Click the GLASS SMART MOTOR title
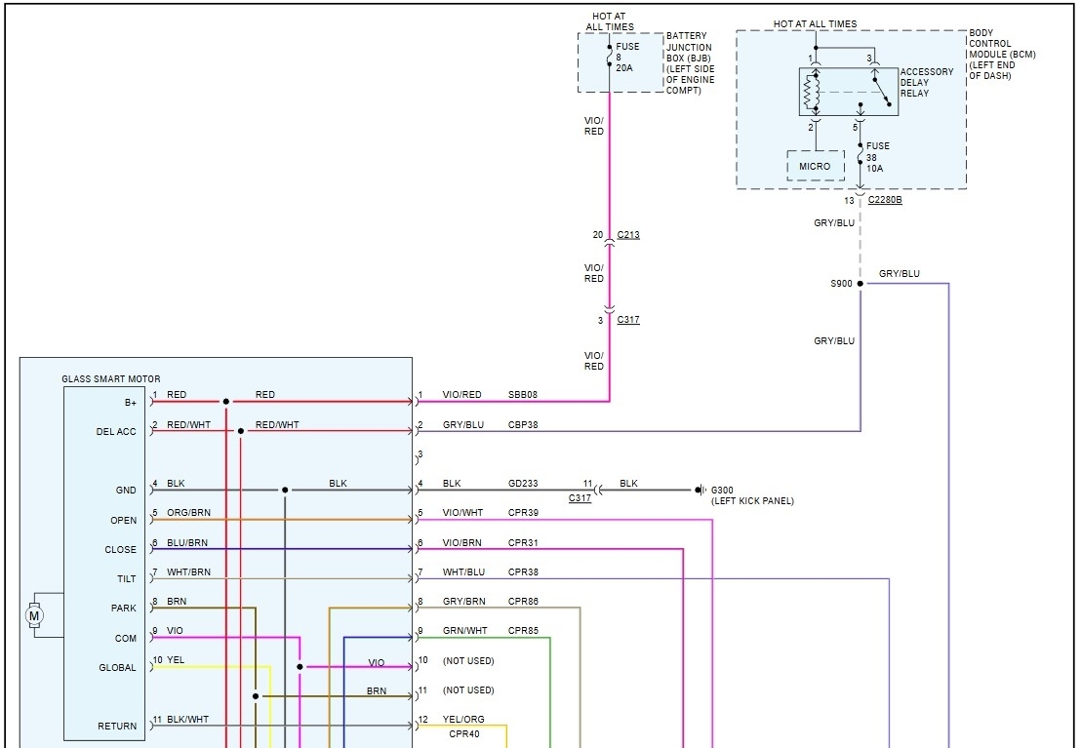The image size is (1081, 748). tap(111, 379)
